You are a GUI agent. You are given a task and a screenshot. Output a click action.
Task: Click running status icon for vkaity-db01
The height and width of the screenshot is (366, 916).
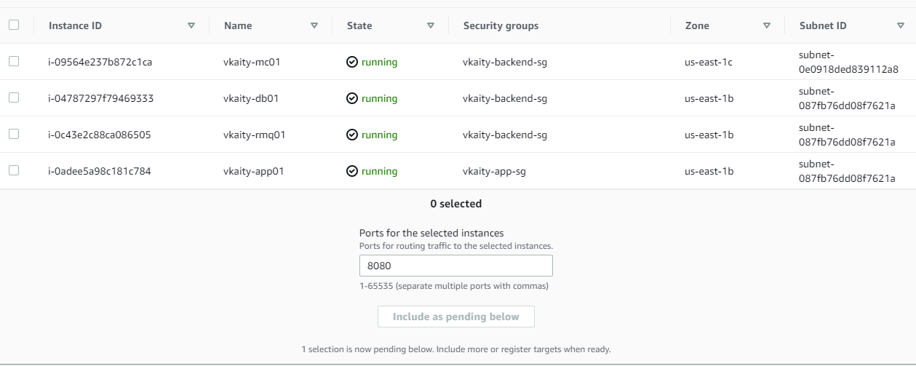click(352, 98)
